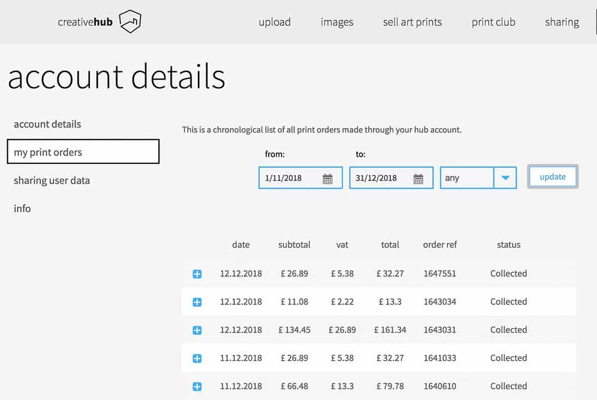Select account details in the sidebar
The width and height of the screenshot is (597, 400).
(47, 124)
